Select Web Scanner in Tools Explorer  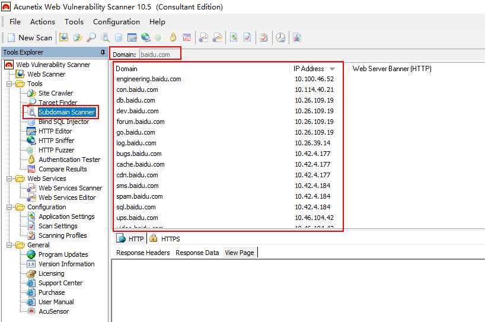click(x=46, y=74)
